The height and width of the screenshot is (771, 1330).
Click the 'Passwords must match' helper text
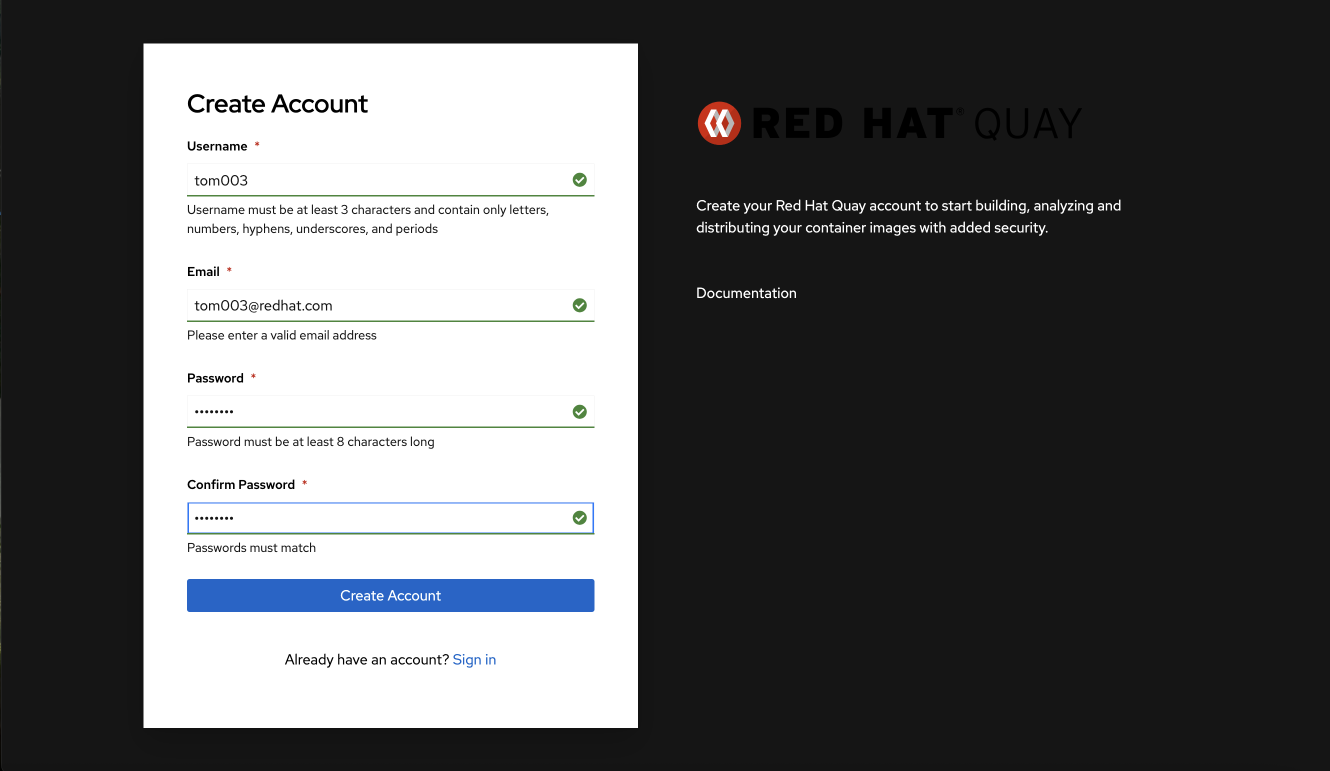(251, 548)
